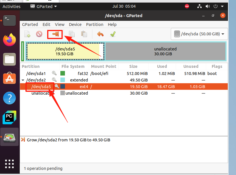236x175 pixels.
Task: Click the '1 operation pending' status text
Action: (x=43, y=168)
